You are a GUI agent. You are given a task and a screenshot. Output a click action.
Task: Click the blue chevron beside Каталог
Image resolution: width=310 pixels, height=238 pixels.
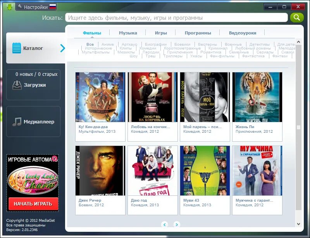click(62, 48)
